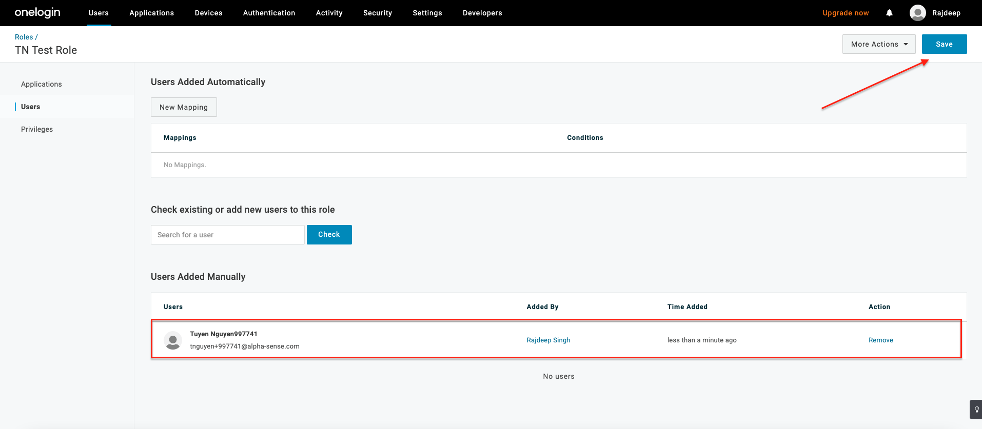
Task: Open the Users top menu
Action: pos(99,13)
